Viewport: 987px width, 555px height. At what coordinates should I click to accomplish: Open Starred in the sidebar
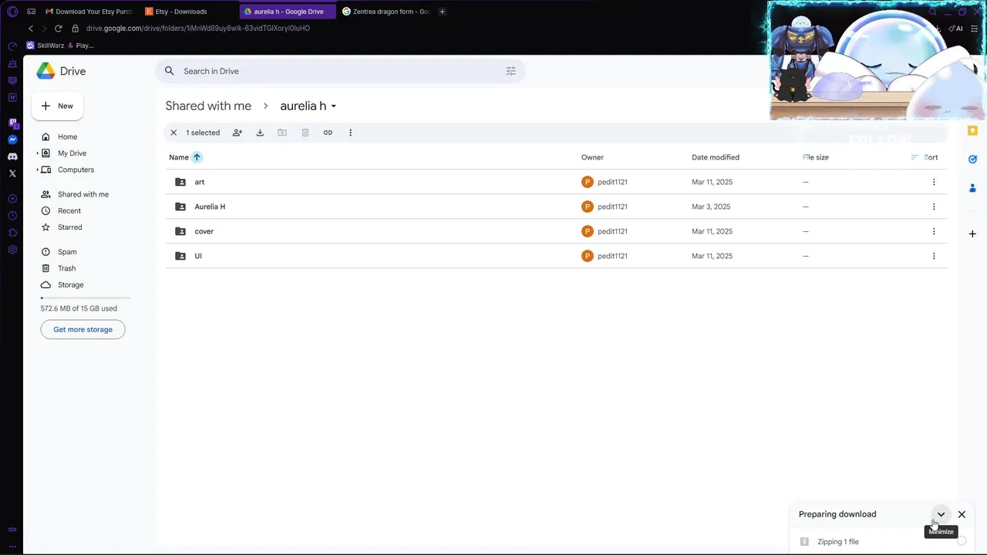click(69, 227)
